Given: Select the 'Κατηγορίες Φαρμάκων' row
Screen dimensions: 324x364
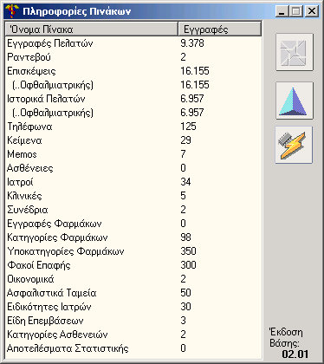Looking at the screenshot, I should [133, 237].
